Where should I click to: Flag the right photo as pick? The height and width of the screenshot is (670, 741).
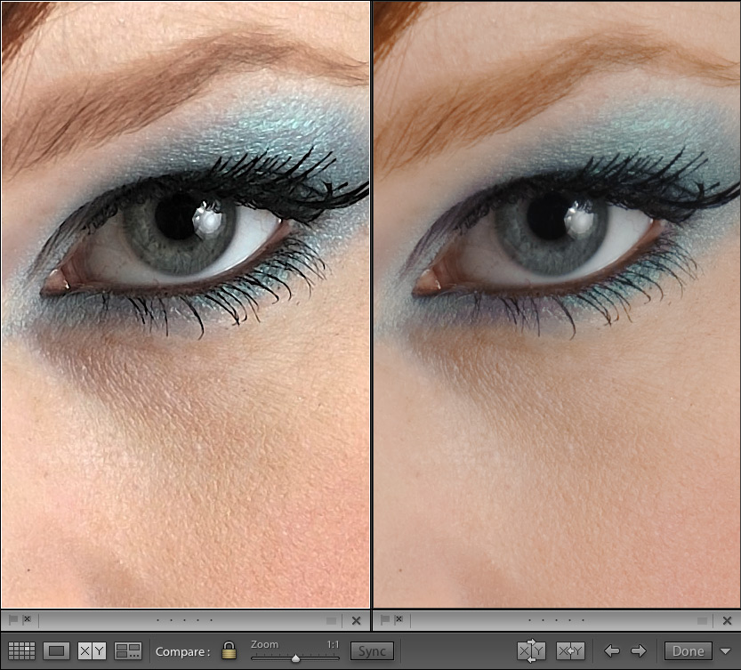point(384,619)
